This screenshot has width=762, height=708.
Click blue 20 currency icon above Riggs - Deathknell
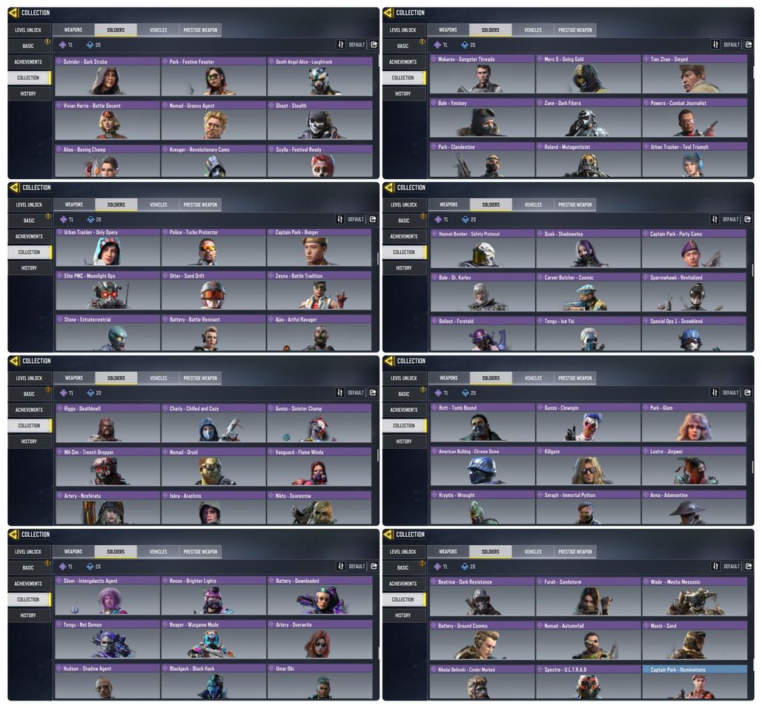pyautogui.click(x=90, y=393)
